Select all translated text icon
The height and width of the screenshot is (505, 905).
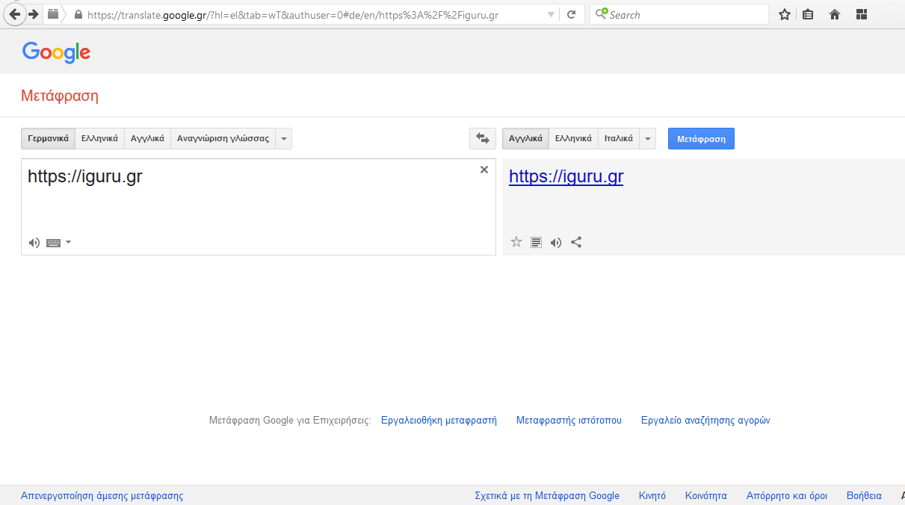point(536,242)
